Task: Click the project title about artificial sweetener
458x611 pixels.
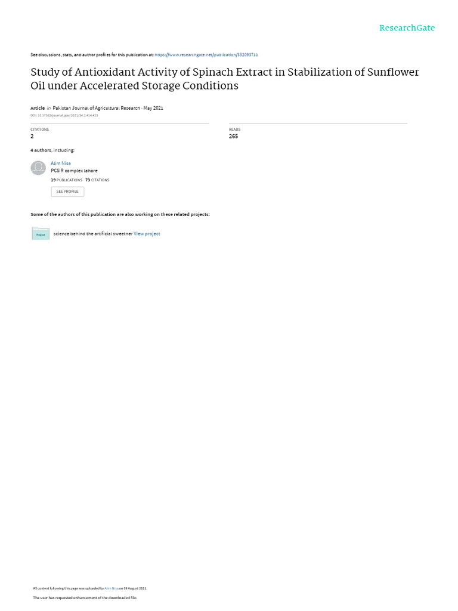Action: pos(92,234)
